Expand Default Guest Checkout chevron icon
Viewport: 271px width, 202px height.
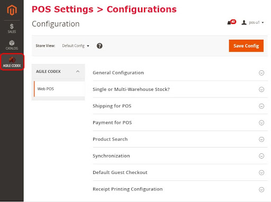click(261, 172)
